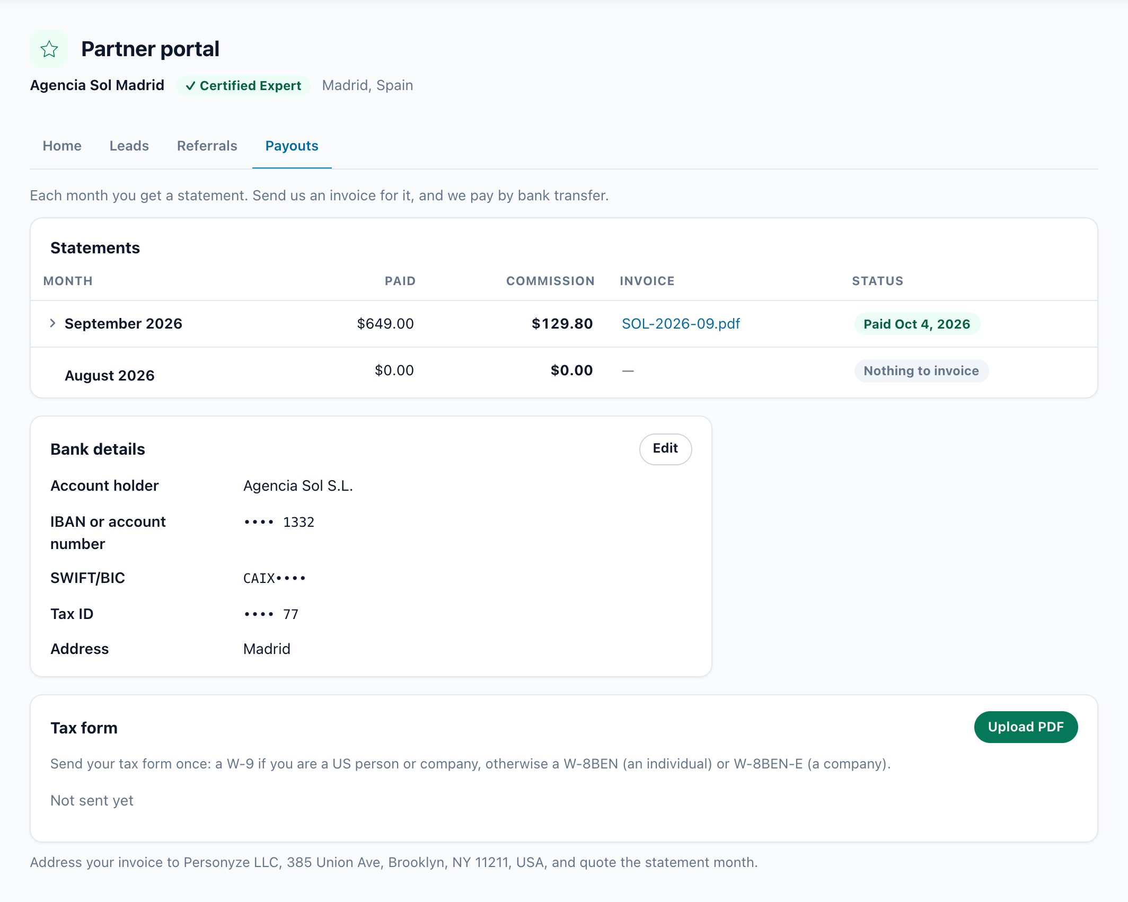Click the $129.80 commission amount
The image size is (1128, 902).
pyautogui.click(x=562, y=323)
